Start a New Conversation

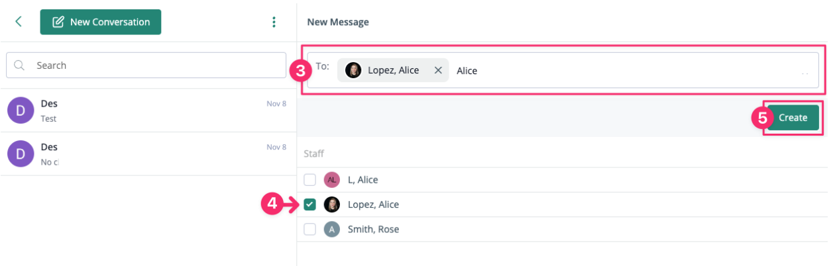[x=101, y=22]
